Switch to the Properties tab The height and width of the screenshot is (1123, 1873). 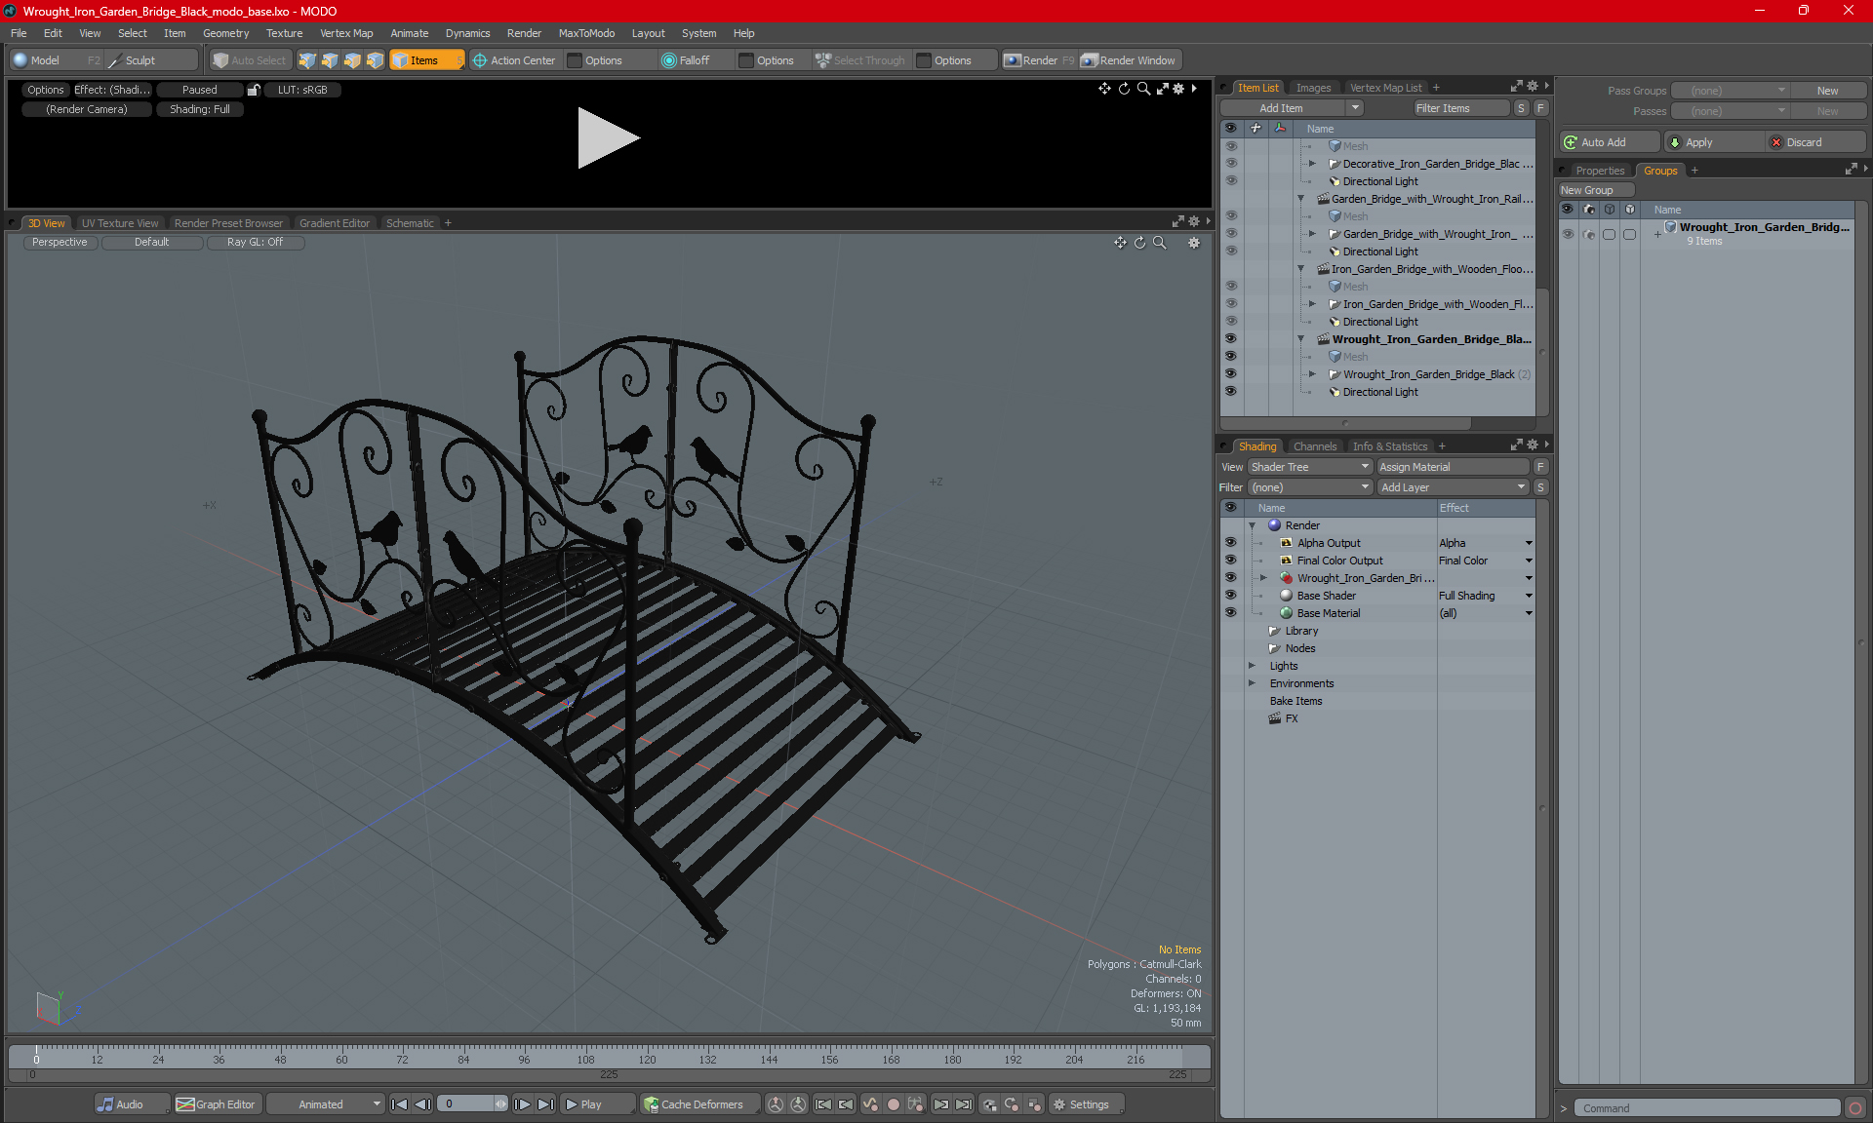1600,171
